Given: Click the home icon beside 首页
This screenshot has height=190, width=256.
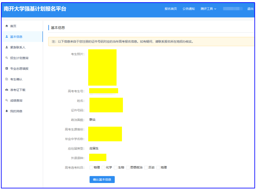Looking at the screenshot, I should point(7,26).
